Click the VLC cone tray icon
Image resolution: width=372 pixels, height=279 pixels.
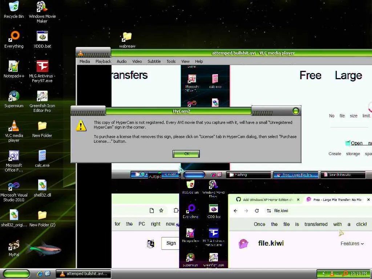[332, 274]
